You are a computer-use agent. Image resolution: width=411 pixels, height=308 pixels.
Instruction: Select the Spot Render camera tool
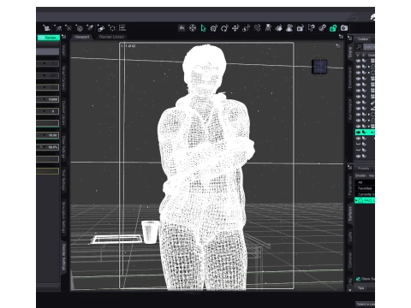(x=301, y=28)
